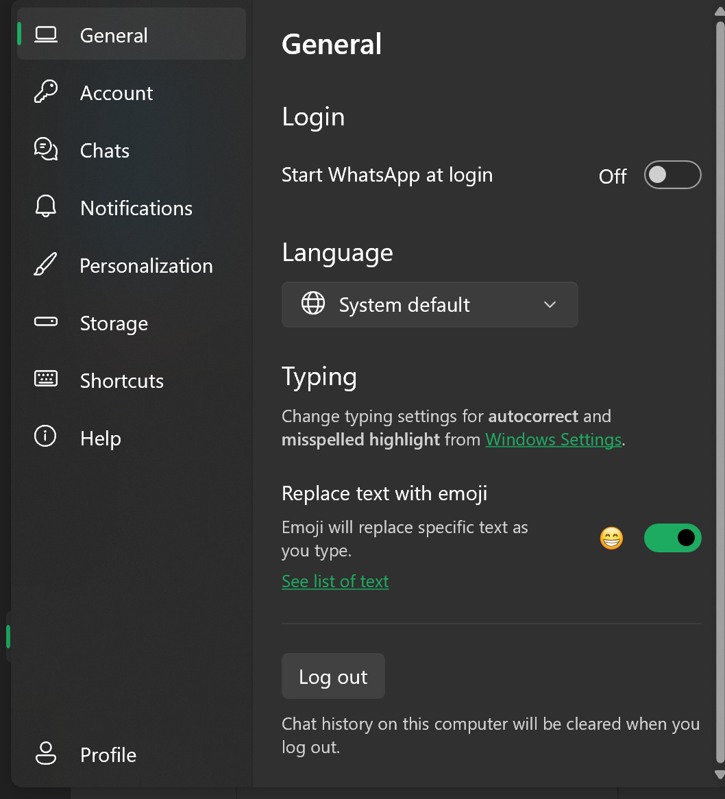Open the See list of text link
This screenshot has width=725, height=799.
pos(335,581)
